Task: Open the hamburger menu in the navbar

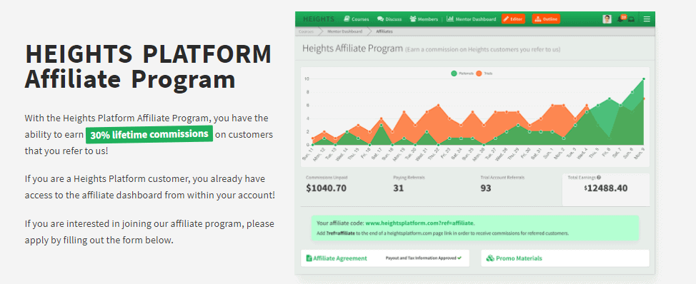Action: (647, 19)
